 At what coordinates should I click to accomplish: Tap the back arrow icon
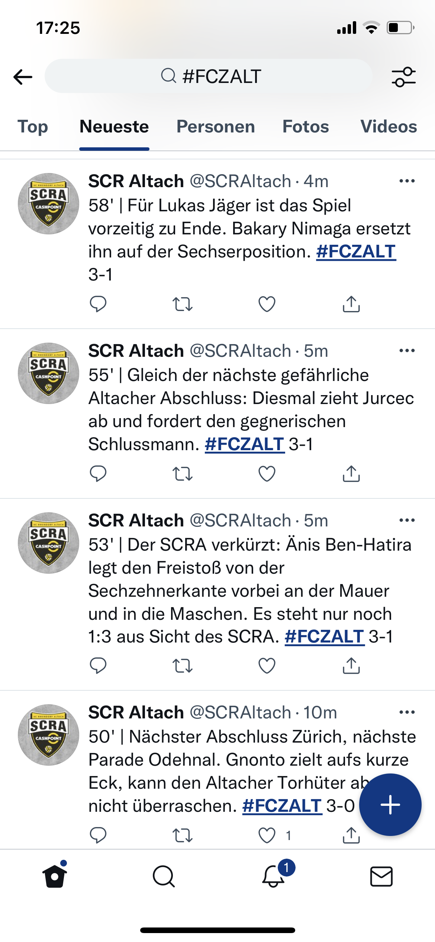pyautogui.click(x=23, y=77)
